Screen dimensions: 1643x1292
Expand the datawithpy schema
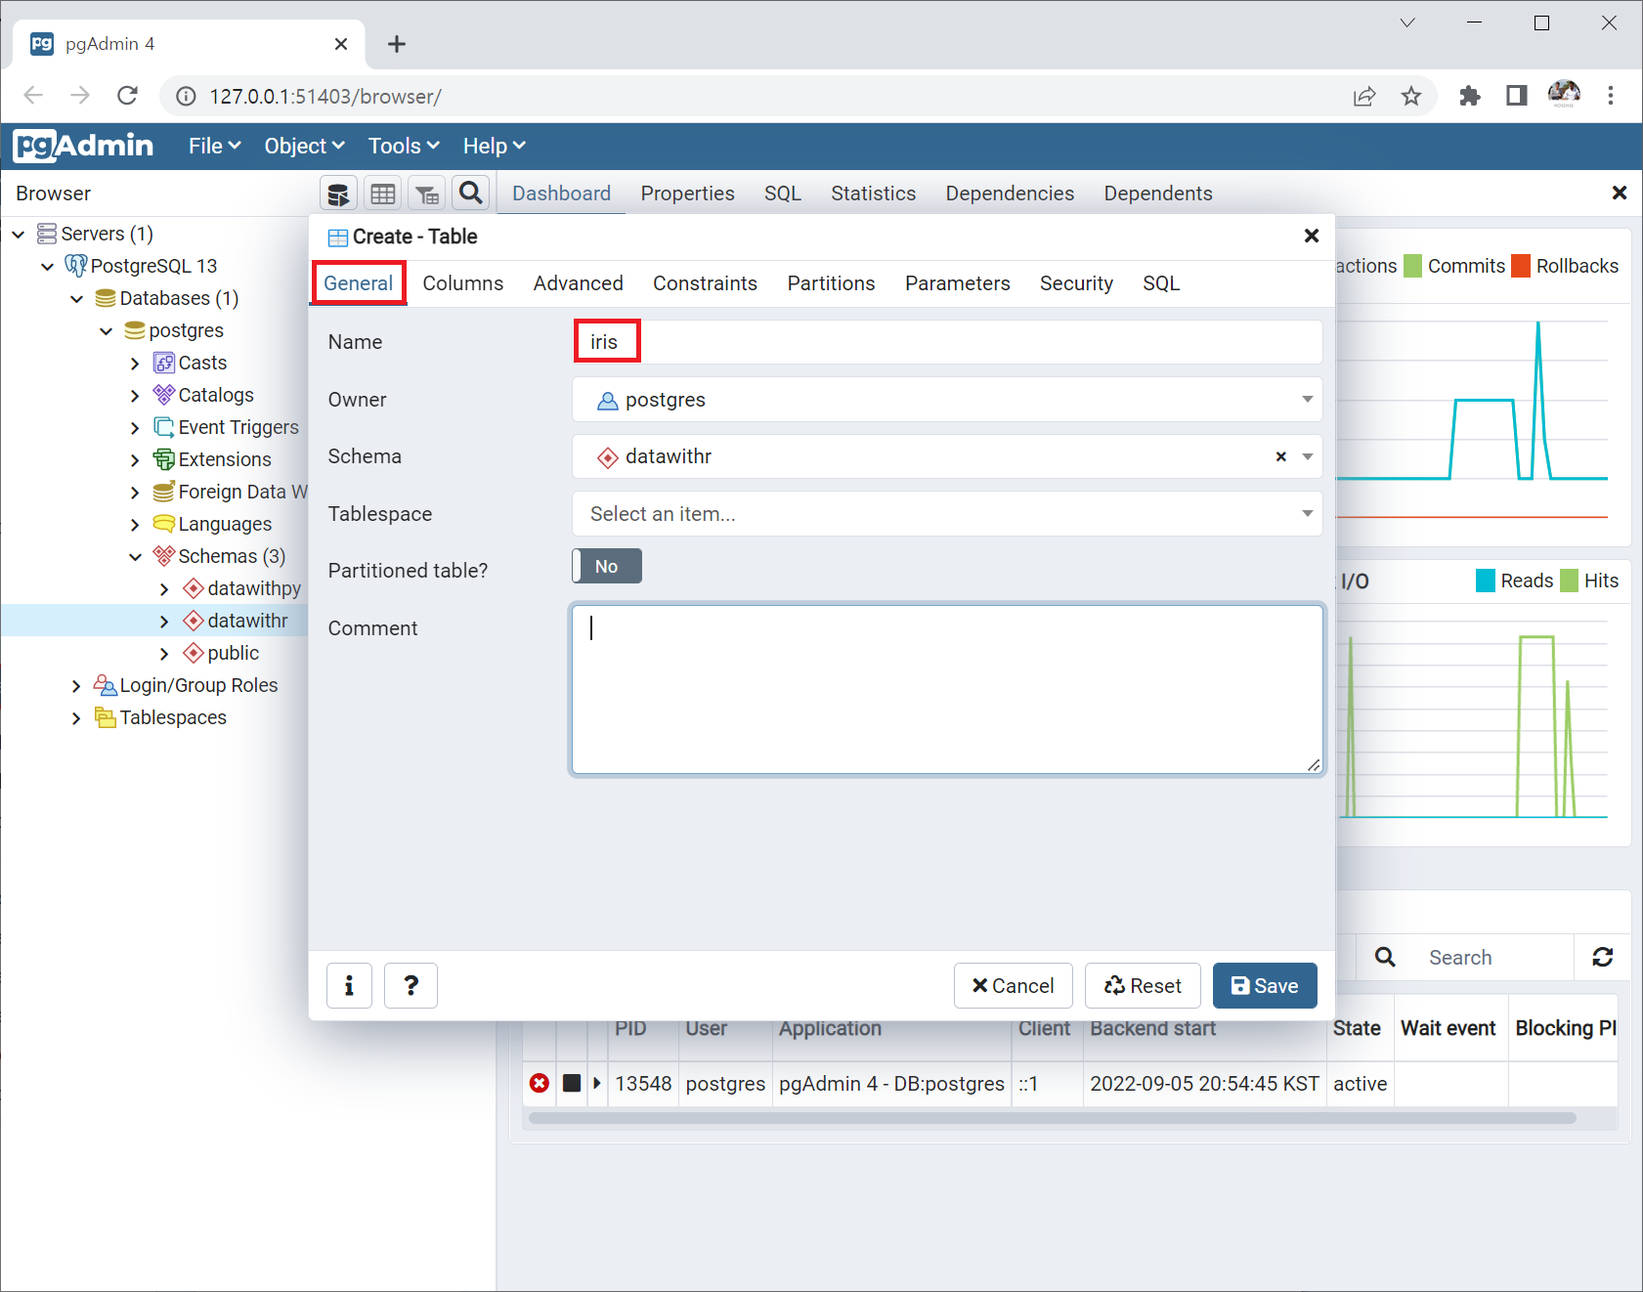click(x=164, y=588)
